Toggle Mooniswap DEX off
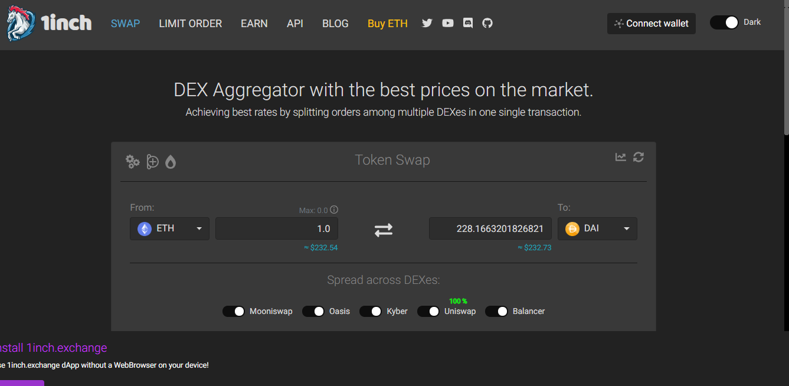Viewport: 789px width, 386px height. (234, 311)
